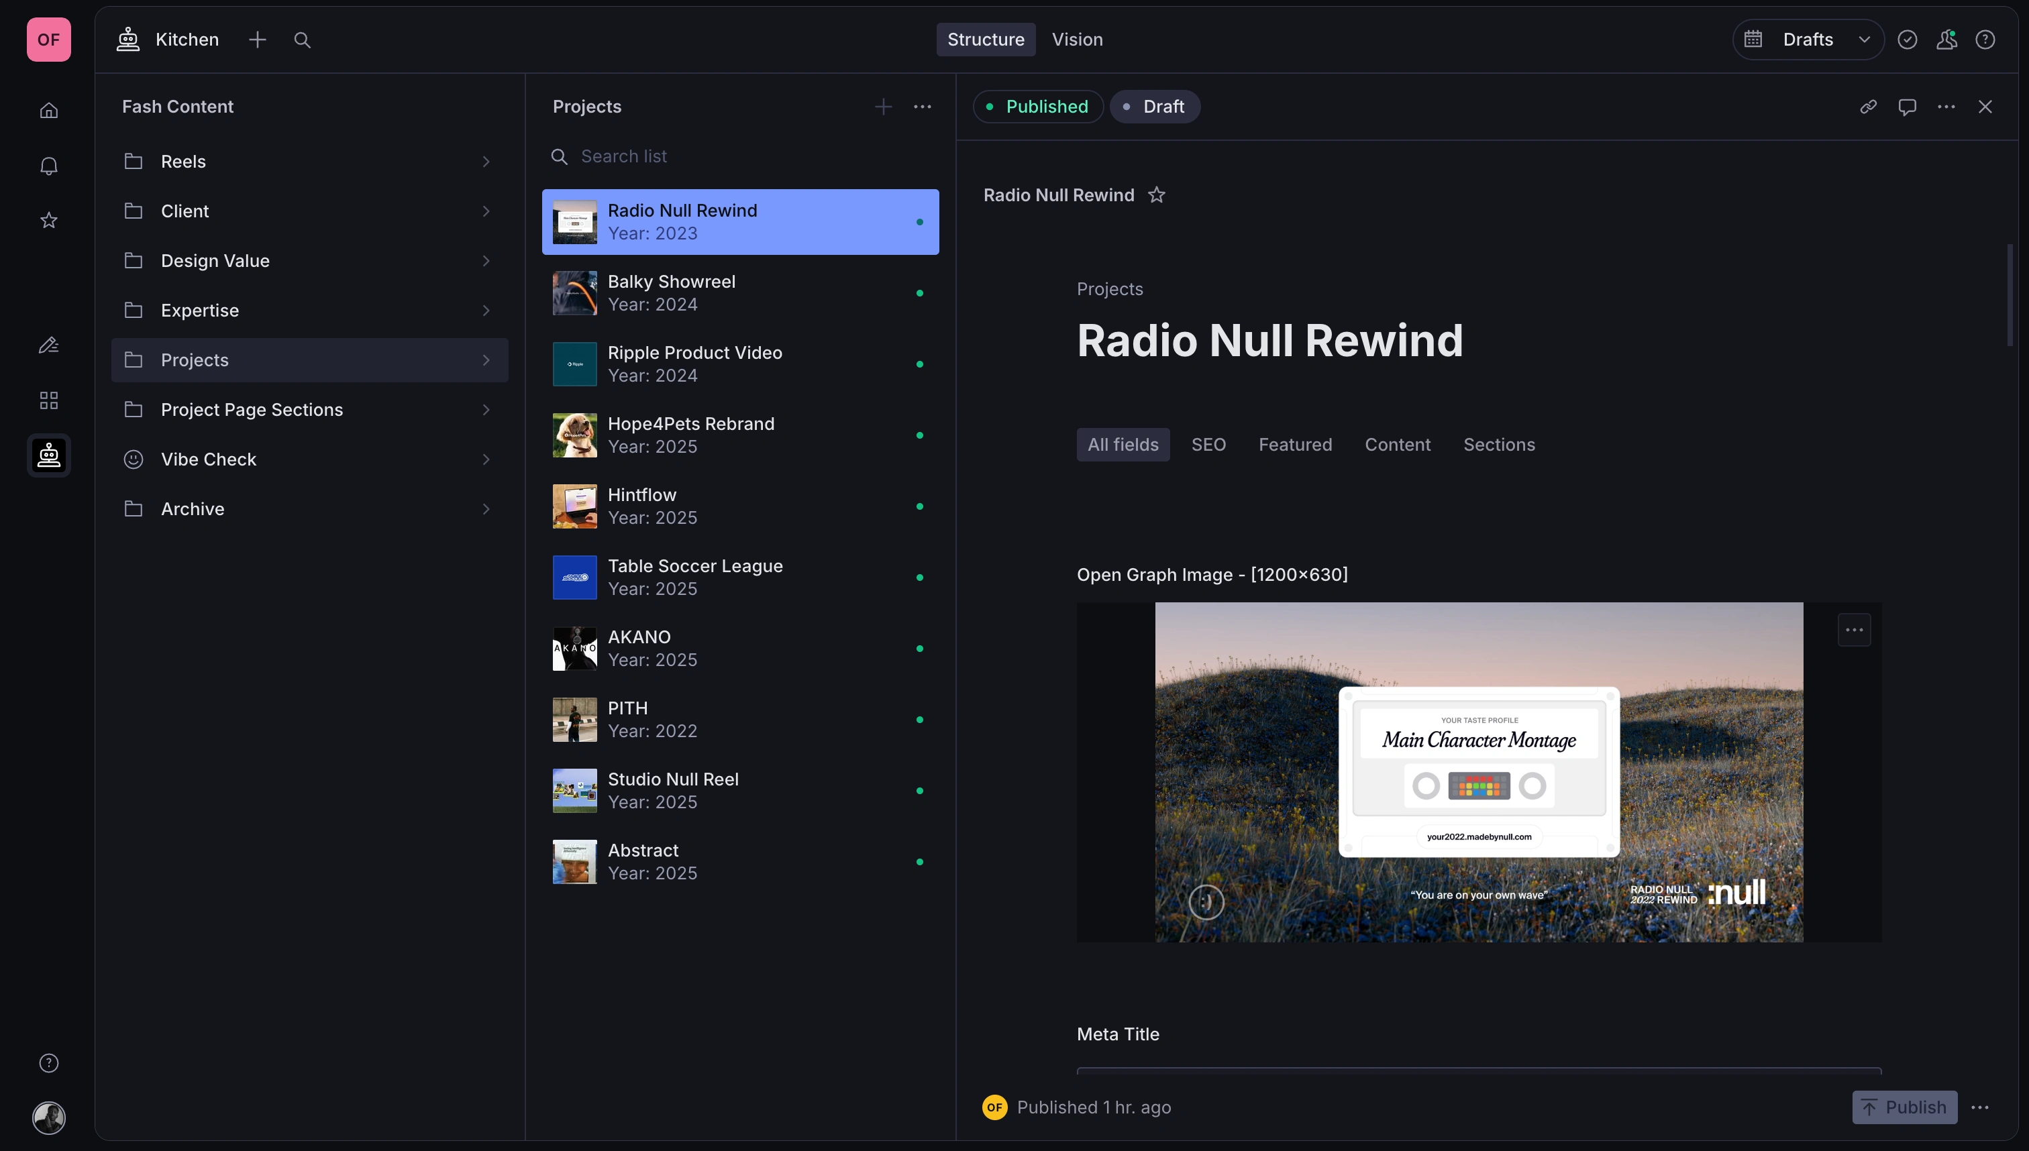Toggle the Draft status pill
The height and width of the screenshot is (1151, 2029).
click(x=1155, y=106)
